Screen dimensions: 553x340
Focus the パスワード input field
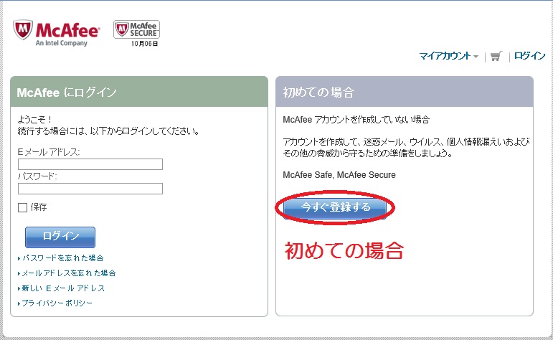coord(90,189)
